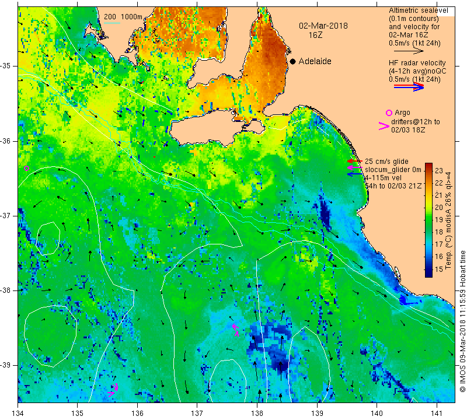The image size is (467, 420).
Task: Click the 16Z time label
Action: coord(315,35)
